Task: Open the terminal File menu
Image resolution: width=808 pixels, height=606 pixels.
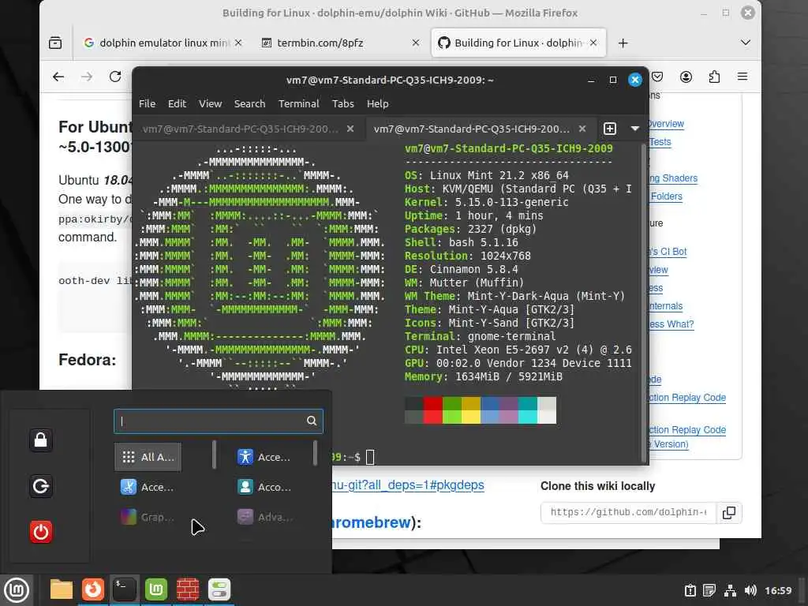Action: tap(147, 103)
